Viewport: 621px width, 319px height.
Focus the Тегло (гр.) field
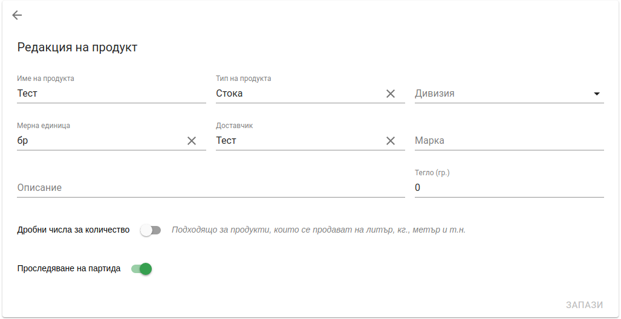point(509,188)
